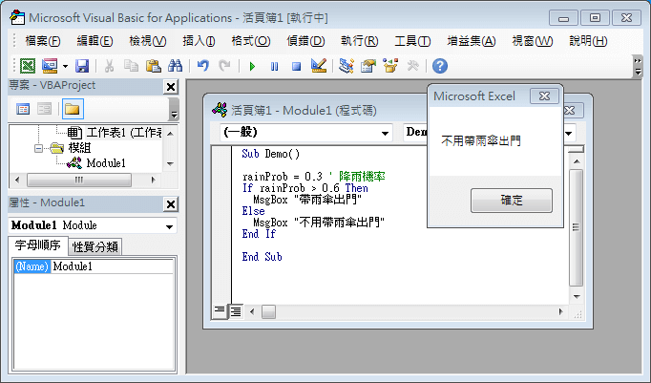This screenshot has width=651, height=383.
Task: Click code window horizontal scroll right arrow
Action: (x=561, y=311)
